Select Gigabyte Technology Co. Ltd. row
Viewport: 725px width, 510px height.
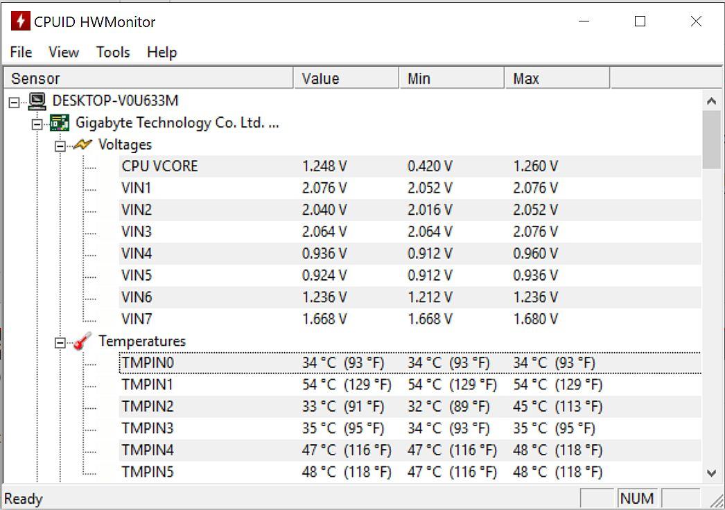pos(177,123)
